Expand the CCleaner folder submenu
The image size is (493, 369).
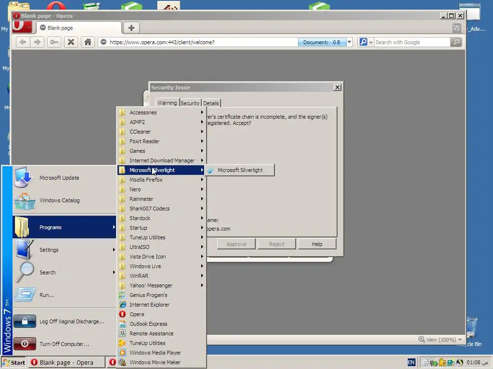tap(162, 132)
